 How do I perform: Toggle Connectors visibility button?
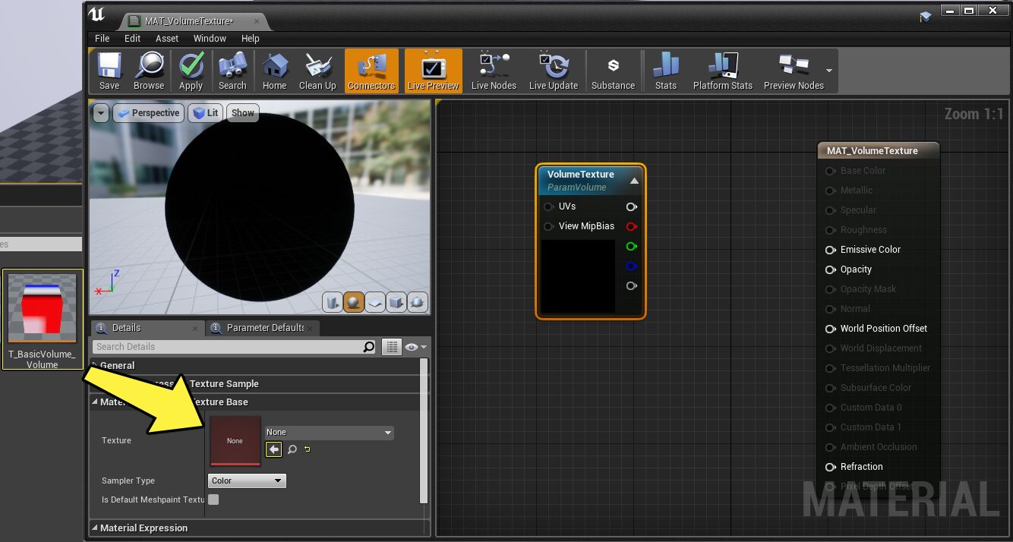[371, 71]
